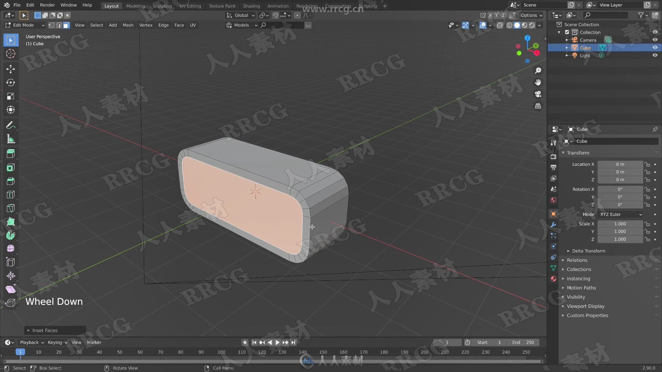
Task: Select the Proportional Editing icon
Action: click(297, 15)
